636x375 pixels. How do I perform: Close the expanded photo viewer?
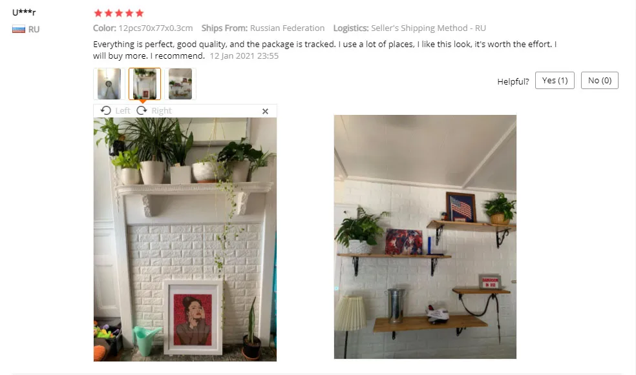[x=265, y=111]
